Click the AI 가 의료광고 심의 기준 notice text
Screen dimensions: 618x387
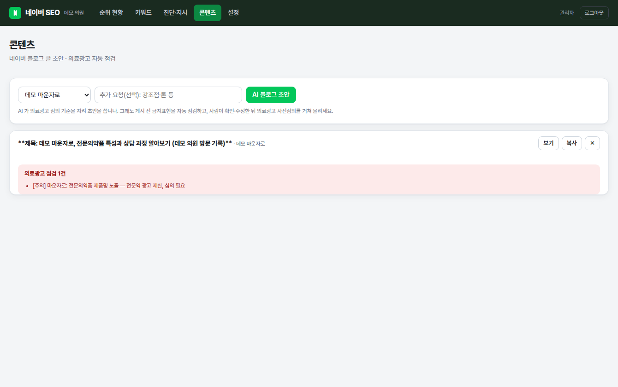[x=175, y=111]
